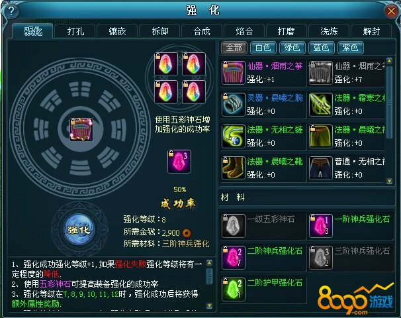Select the 二阶神兵强化石 material icon

click(x=233, y=257)
